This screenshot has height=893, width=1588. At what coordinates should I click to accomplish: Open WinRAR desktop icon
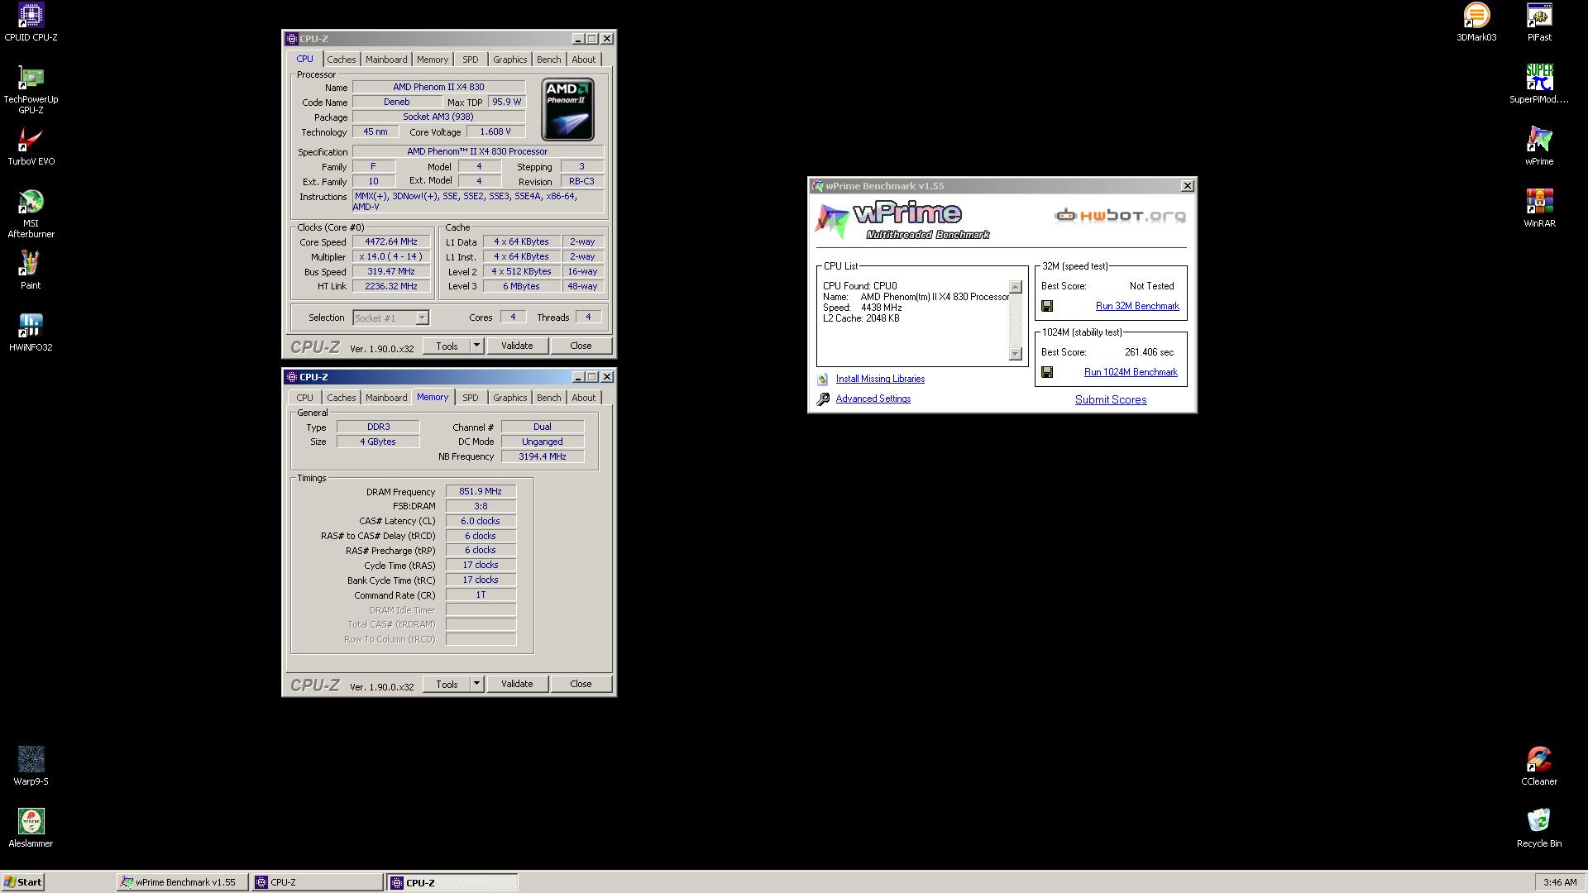tap(1539, 208)
